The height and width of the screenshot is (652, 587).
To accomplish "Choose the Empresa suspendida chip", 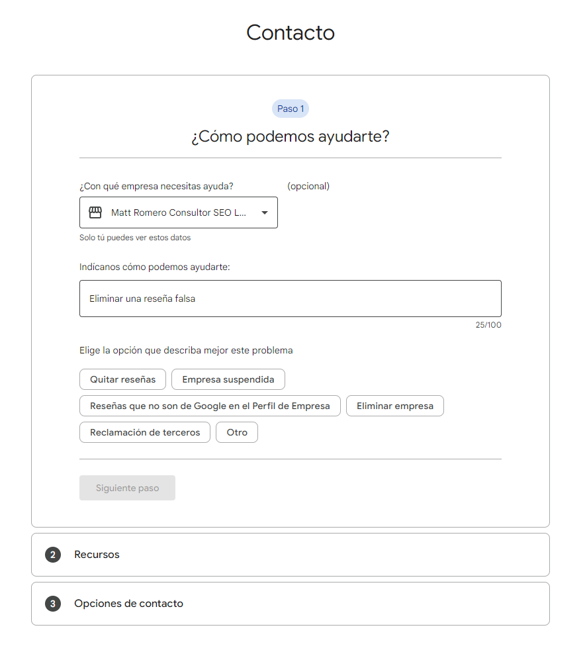I will [x=228, y=379].
